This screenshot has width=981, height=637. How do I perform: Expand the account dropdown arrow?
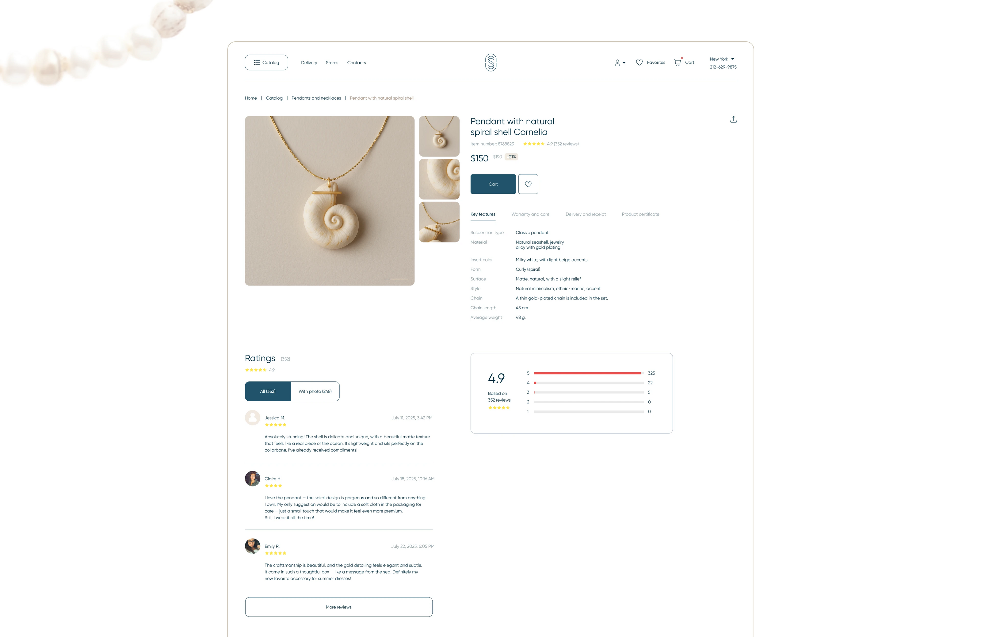pyautogui.click(x=624, y=63)
